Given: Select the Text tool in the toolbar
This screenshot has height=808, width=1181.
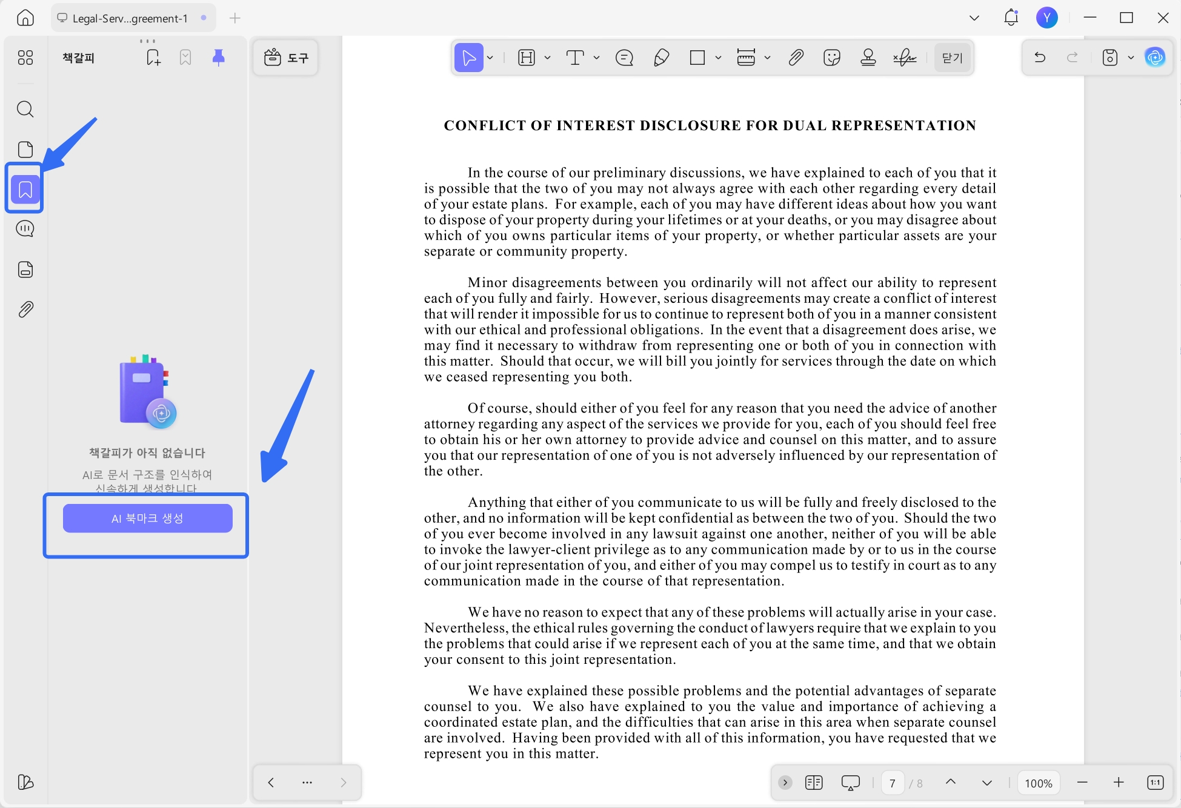Looking at the screenshot, I should point(574,58).
